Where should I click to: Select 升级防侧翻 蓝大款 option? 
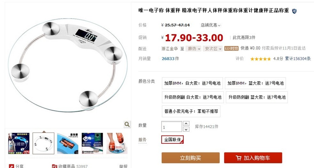(x=257, y=97)
